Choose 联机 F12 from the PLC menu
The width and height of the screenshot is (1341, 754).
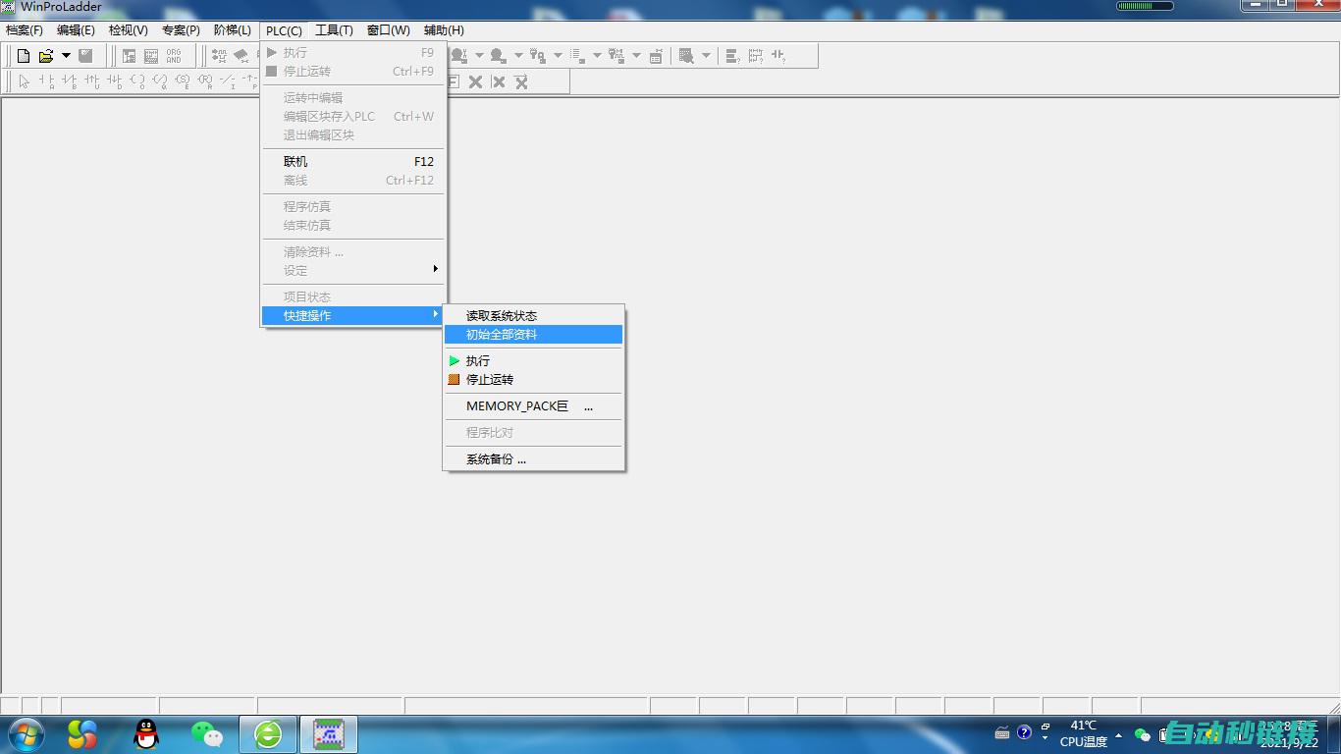point(353,161)
